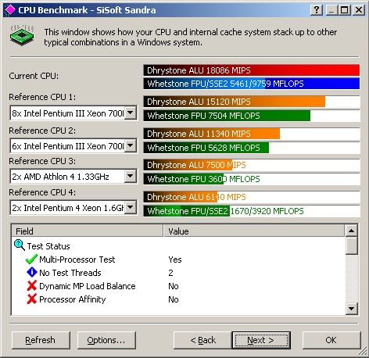Select the No Test Threads row text
369x358 pixels.
70,273
